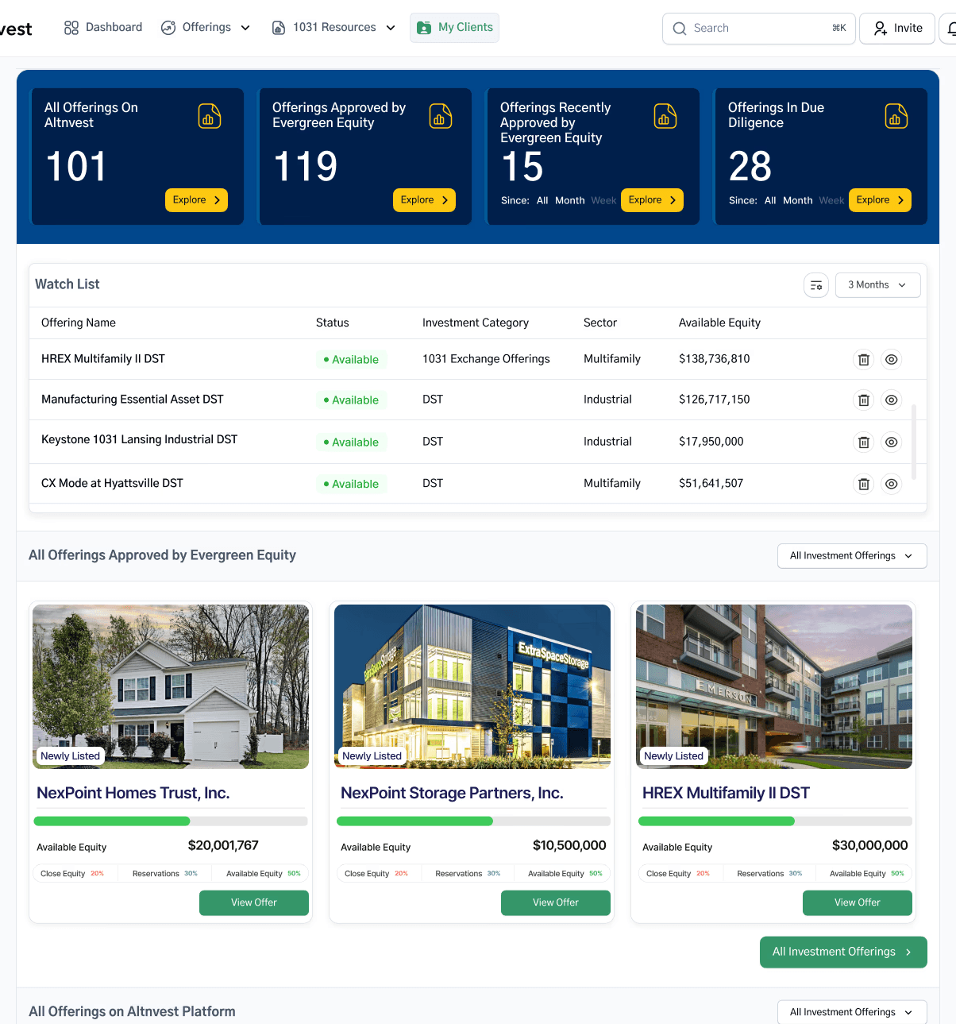The width and height of the screenshot is (956, 1024).
Task: Delete CX Mode at Hyattsville DST row
Action: tap(864, 484)
